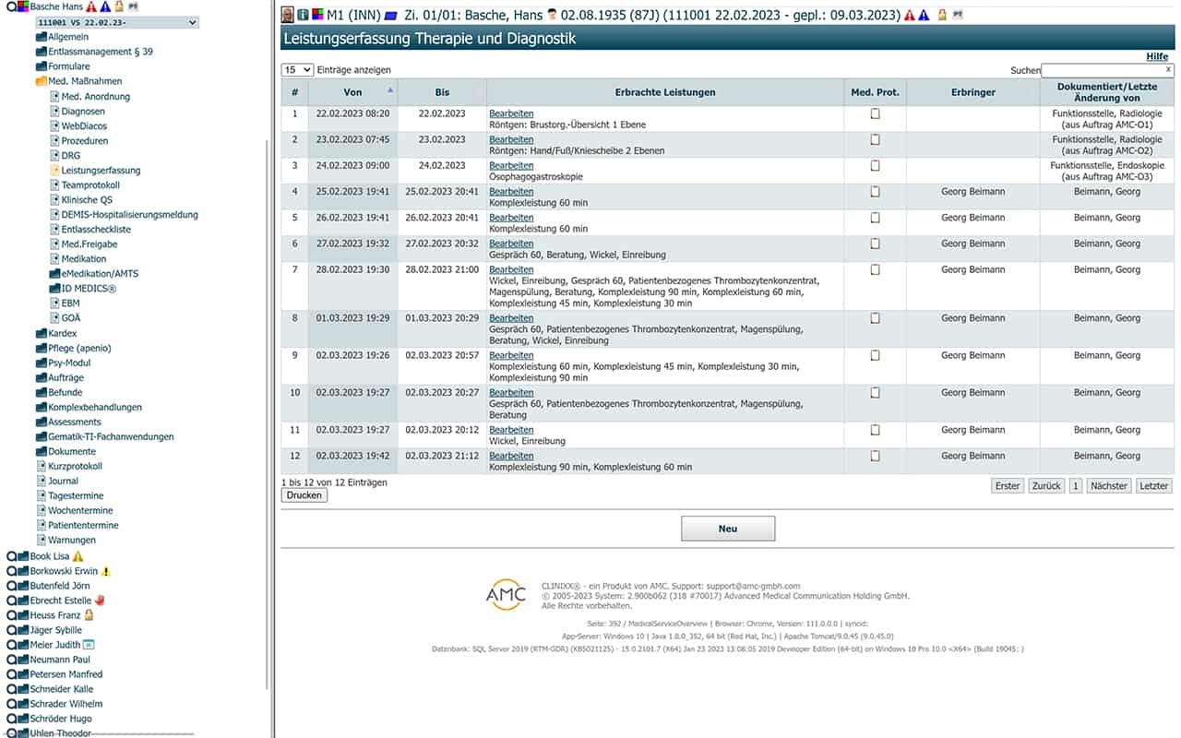Open Diagnosen in the sidebar tree
The height and width of the screenshot is (738, 1181).
(x=83, y=112)
